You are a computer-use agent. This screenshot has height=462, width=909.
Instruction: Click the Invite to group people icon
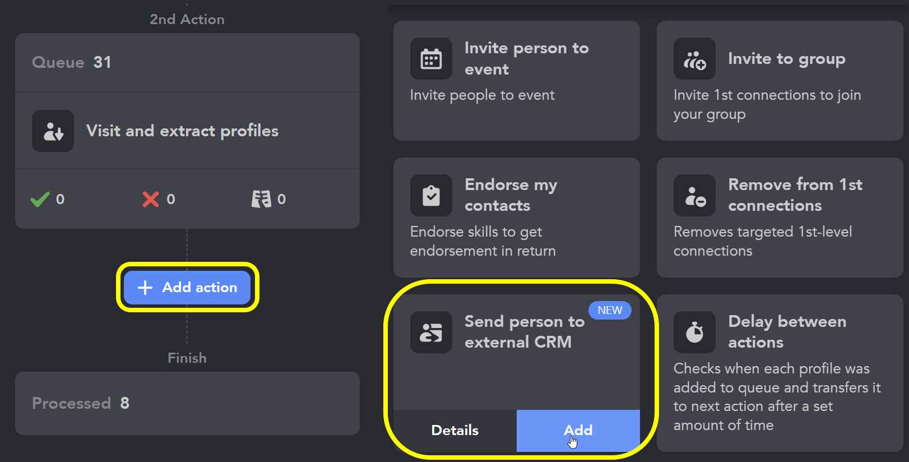(x=694, y=58)
